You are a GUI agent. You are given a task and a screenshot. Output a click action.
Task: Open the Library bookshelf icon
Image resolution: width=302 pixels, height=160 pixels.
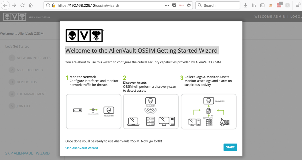[x=254, y=5]
